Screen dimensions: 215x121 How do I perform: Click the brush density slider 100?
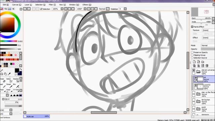coord(13,106)
